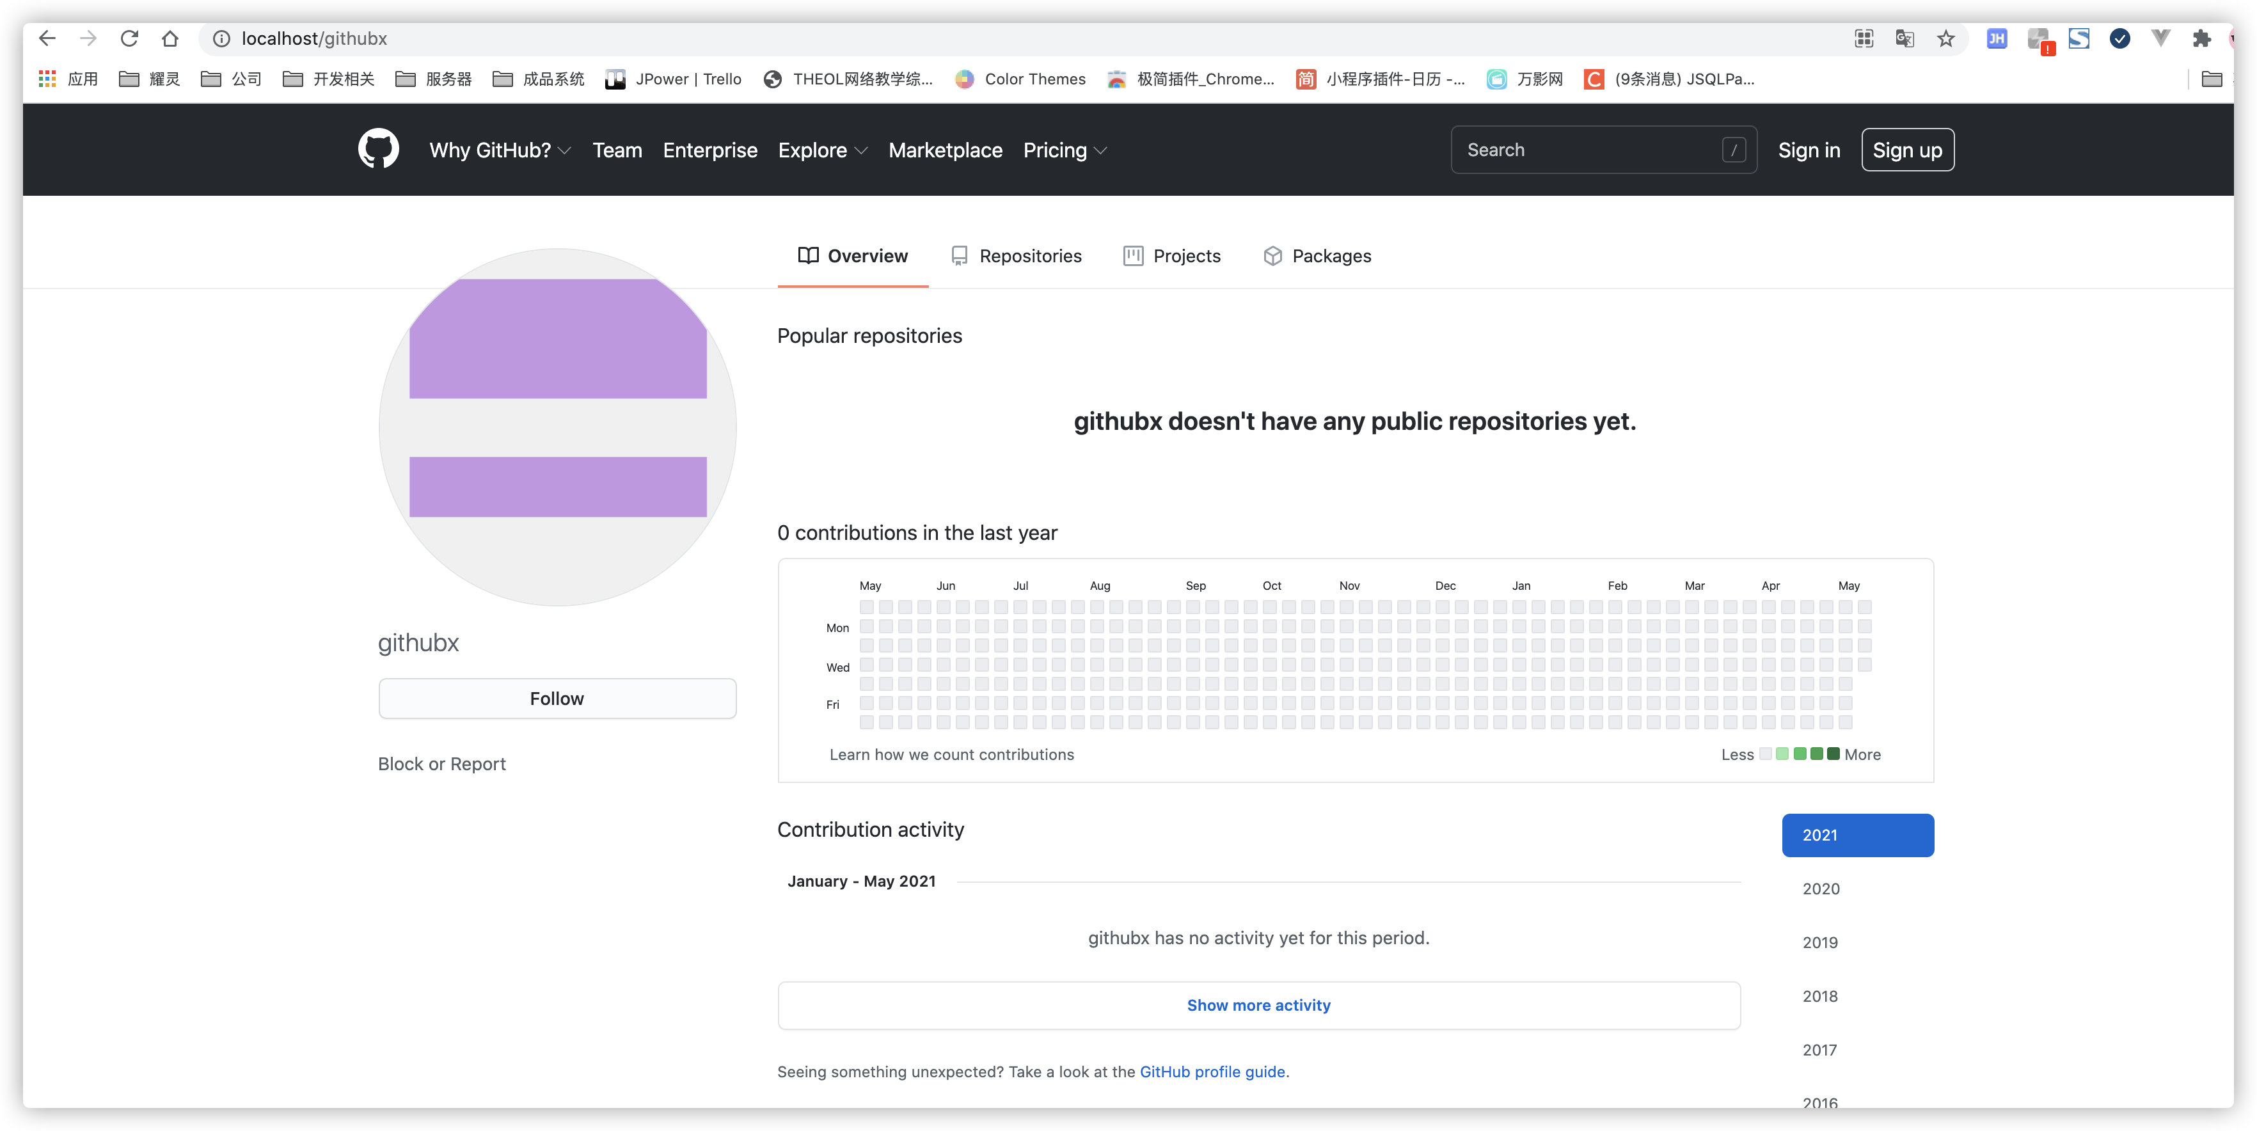
Task: Open THEOL网络教学综... bookmark
Action: click(848, 79)
